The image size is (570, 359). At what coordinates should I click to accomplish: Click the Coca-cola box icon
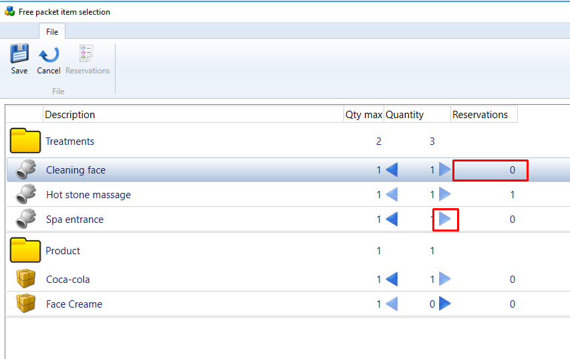coord(26,279)
